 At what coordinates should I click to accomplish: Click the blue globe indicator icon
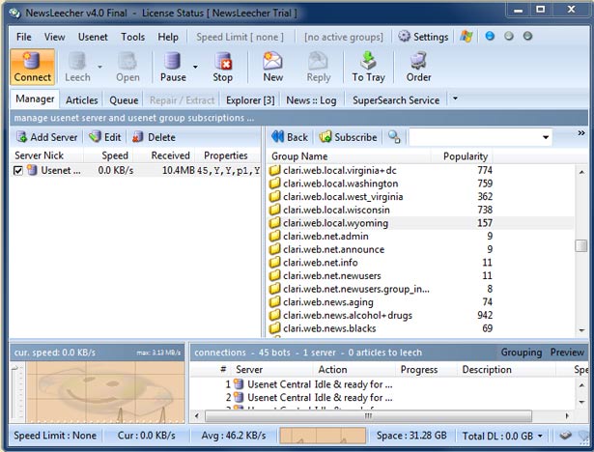pyautogui.click(x=490, y=36)
